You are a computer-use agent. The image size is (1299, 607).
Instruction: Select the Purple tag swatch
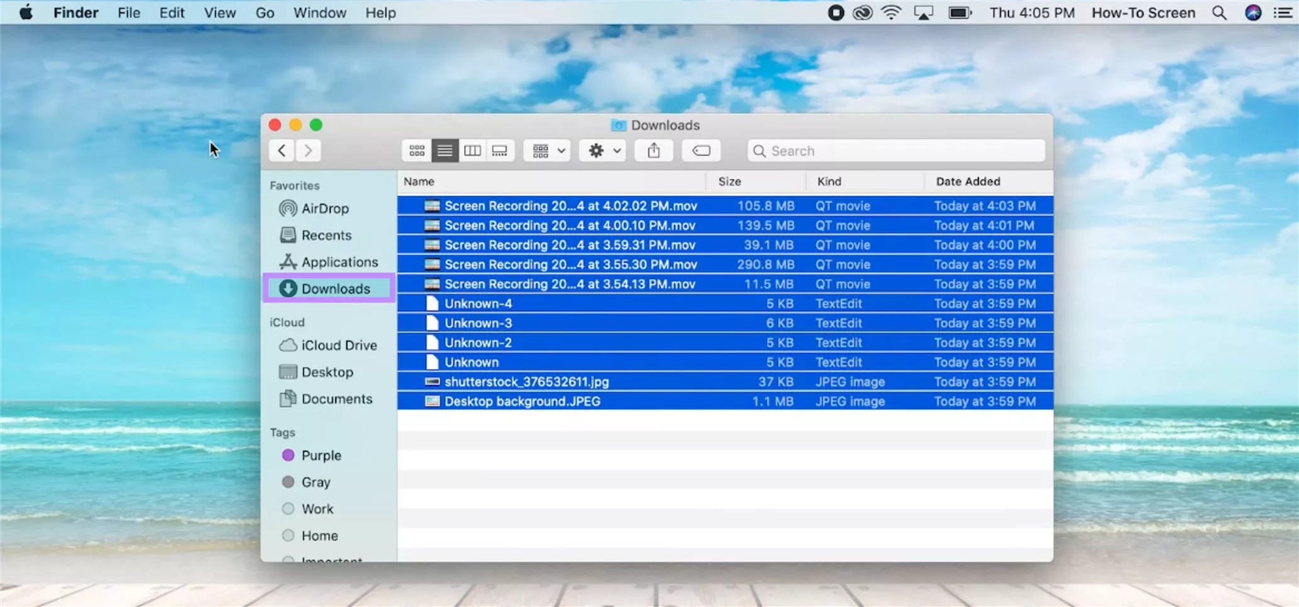289,455
